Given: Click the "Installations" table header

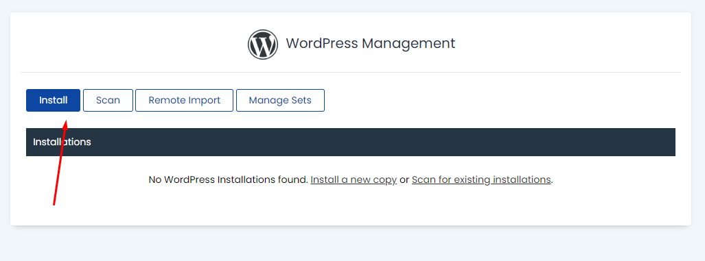Looking at the screenshot, I should tap(351, 142).
